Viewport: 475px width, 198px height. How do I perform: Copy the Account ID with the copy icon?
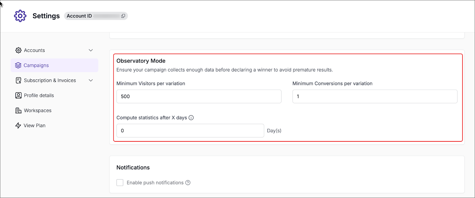[123, 16]
